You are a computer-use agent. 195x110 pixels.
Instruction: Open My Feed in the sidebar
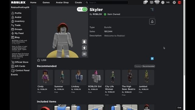pos(17,33)
